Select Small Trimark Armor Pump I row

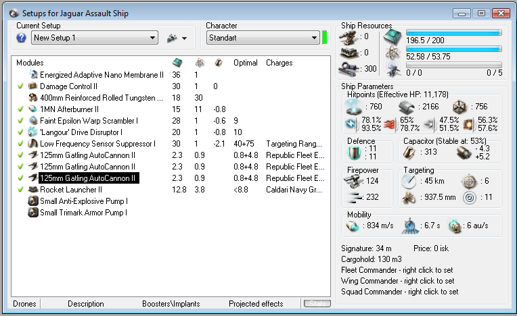point(83,213)
